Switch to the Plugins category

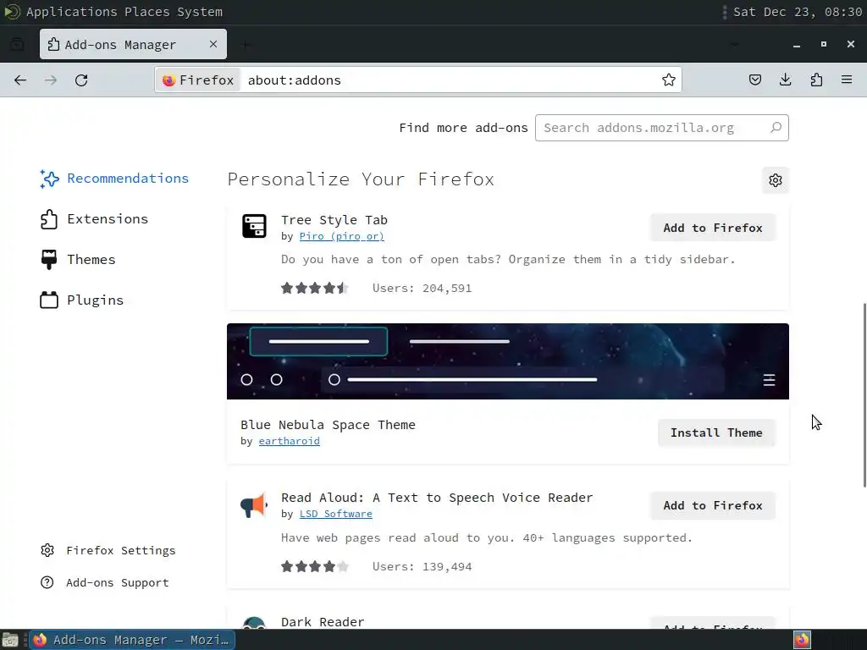(82, 300)
